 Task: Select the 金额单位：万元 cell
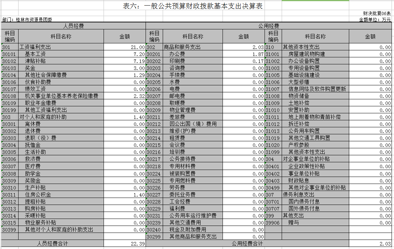[375, 20]
